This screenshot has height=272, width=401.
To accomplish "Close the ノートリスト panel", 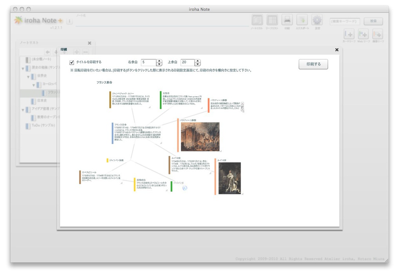I will (x=90, y=43).
